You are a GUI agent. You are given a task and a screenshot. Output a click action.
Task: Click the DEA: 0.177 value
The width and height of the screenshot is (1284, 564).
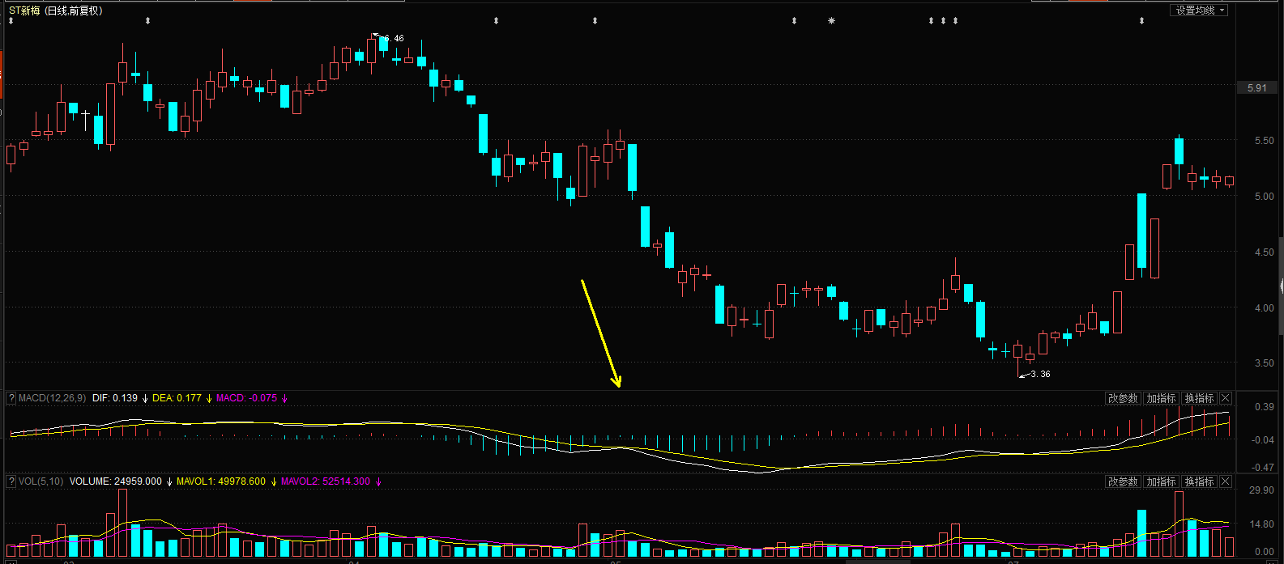(177, 398)
